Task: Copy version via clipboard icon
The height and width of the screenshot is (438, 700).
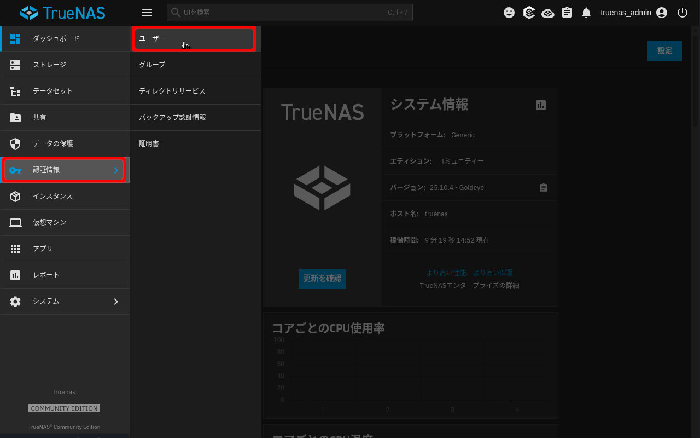Action: pos(543,187)
